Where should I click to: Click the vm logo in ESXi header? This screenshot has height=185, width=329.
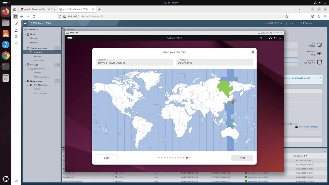click(x=26, y=23)
